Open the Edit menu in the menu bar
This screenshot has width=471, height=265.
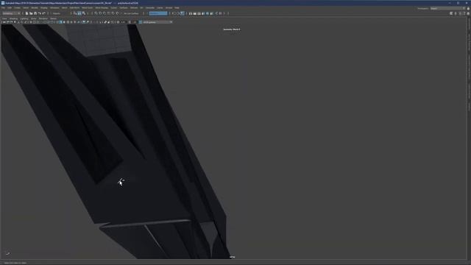[x=10, y=8]
